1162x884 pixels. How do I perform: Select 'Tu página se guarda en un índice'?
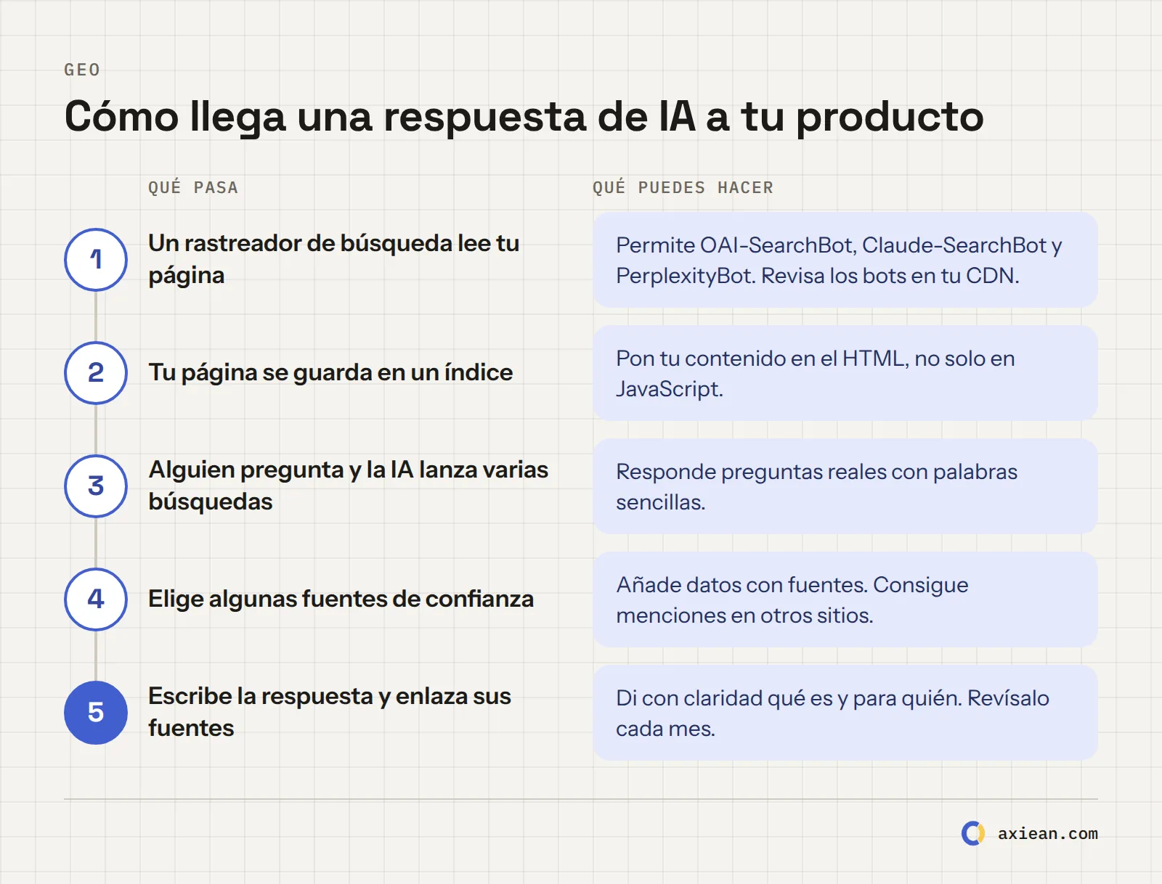(330, 372)
